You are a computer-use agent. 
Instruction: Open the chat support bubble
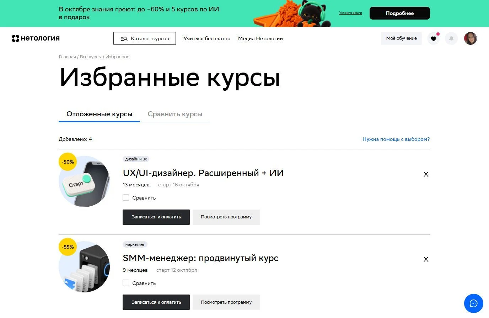474,303
